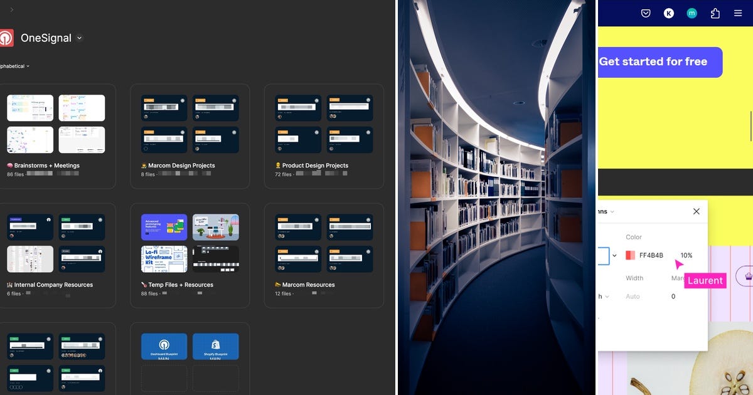
Task: Open the OneSignal team name dropdown
Action: (79, 38)
